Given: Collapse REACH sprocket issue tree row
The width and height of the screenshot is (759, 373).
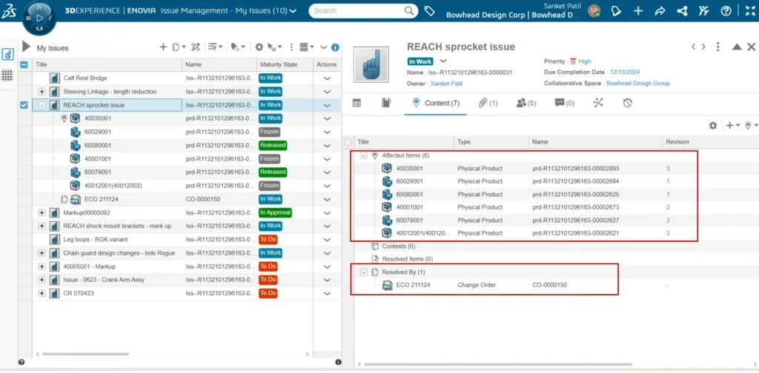Looking at the screenshot, I should click(x=42, y=105).
